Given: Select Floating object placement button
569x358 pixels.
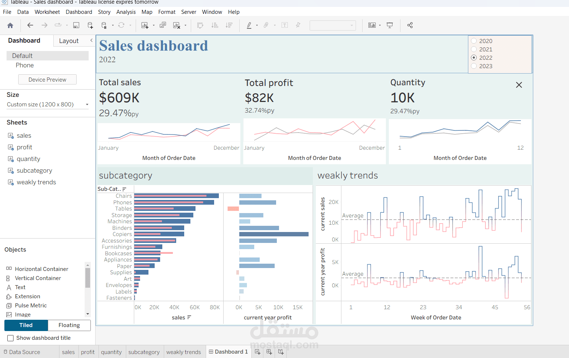Looking at the screenshot, I should click(69, 325).
